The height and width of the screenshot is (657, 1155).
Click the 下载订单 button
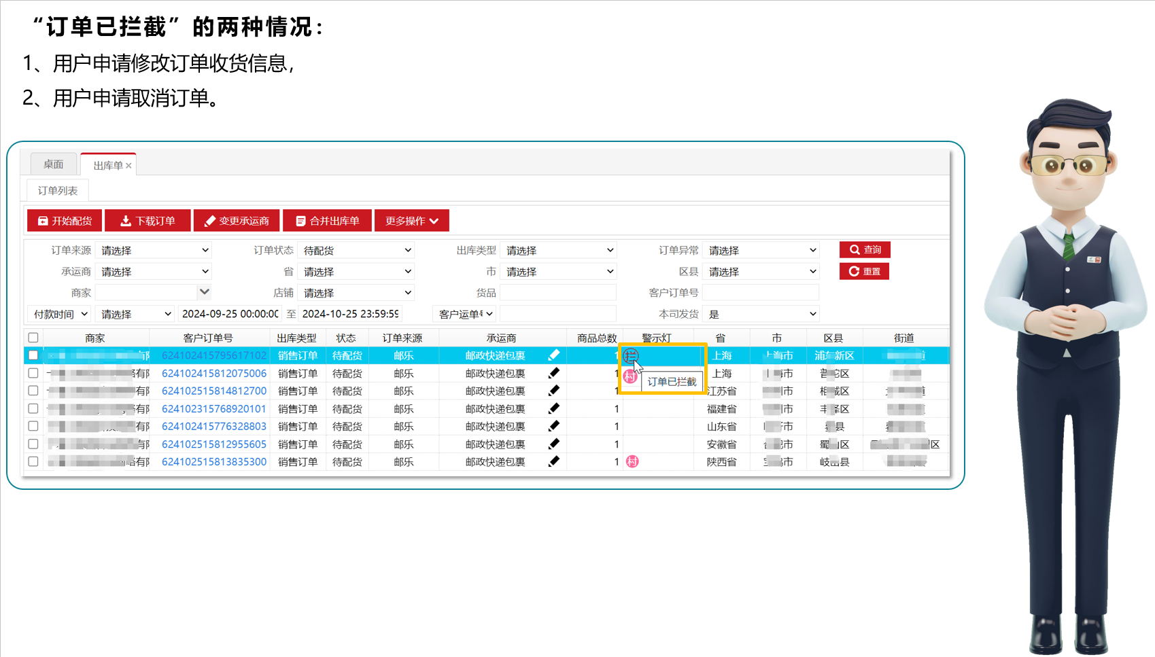[148, 221]
